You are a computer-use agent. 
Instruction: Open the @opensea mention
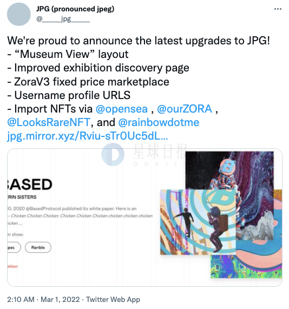[x=122, y=109]
